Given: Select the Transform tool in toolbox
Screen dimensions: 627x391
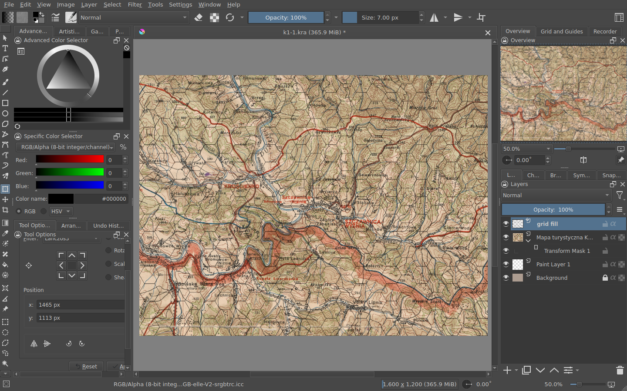Looking at the screenshot, I should pyautogui.click(x=5, y=189).
